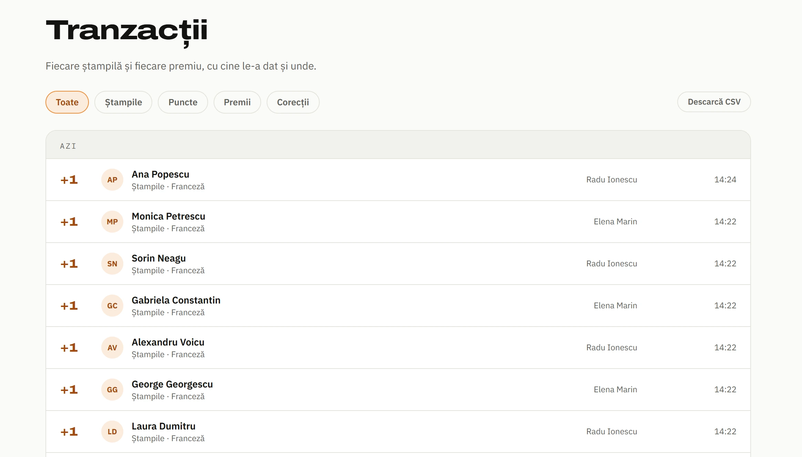Click the 14:24 time for Ana Popescu
The image size is (802, 457).
coord(725,180)
